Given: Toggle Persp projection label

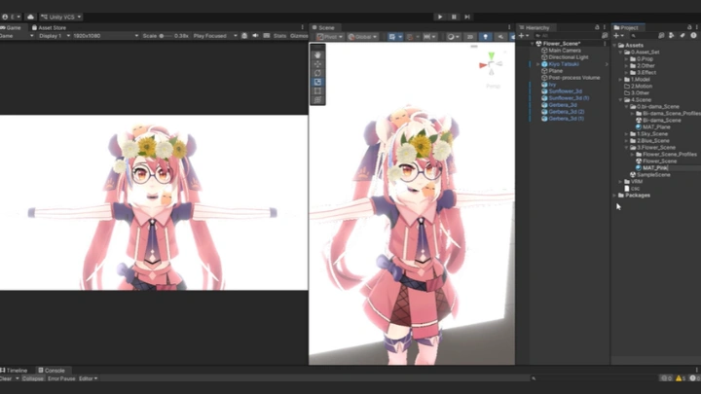Looking at the screenshot, I should 493,86.
